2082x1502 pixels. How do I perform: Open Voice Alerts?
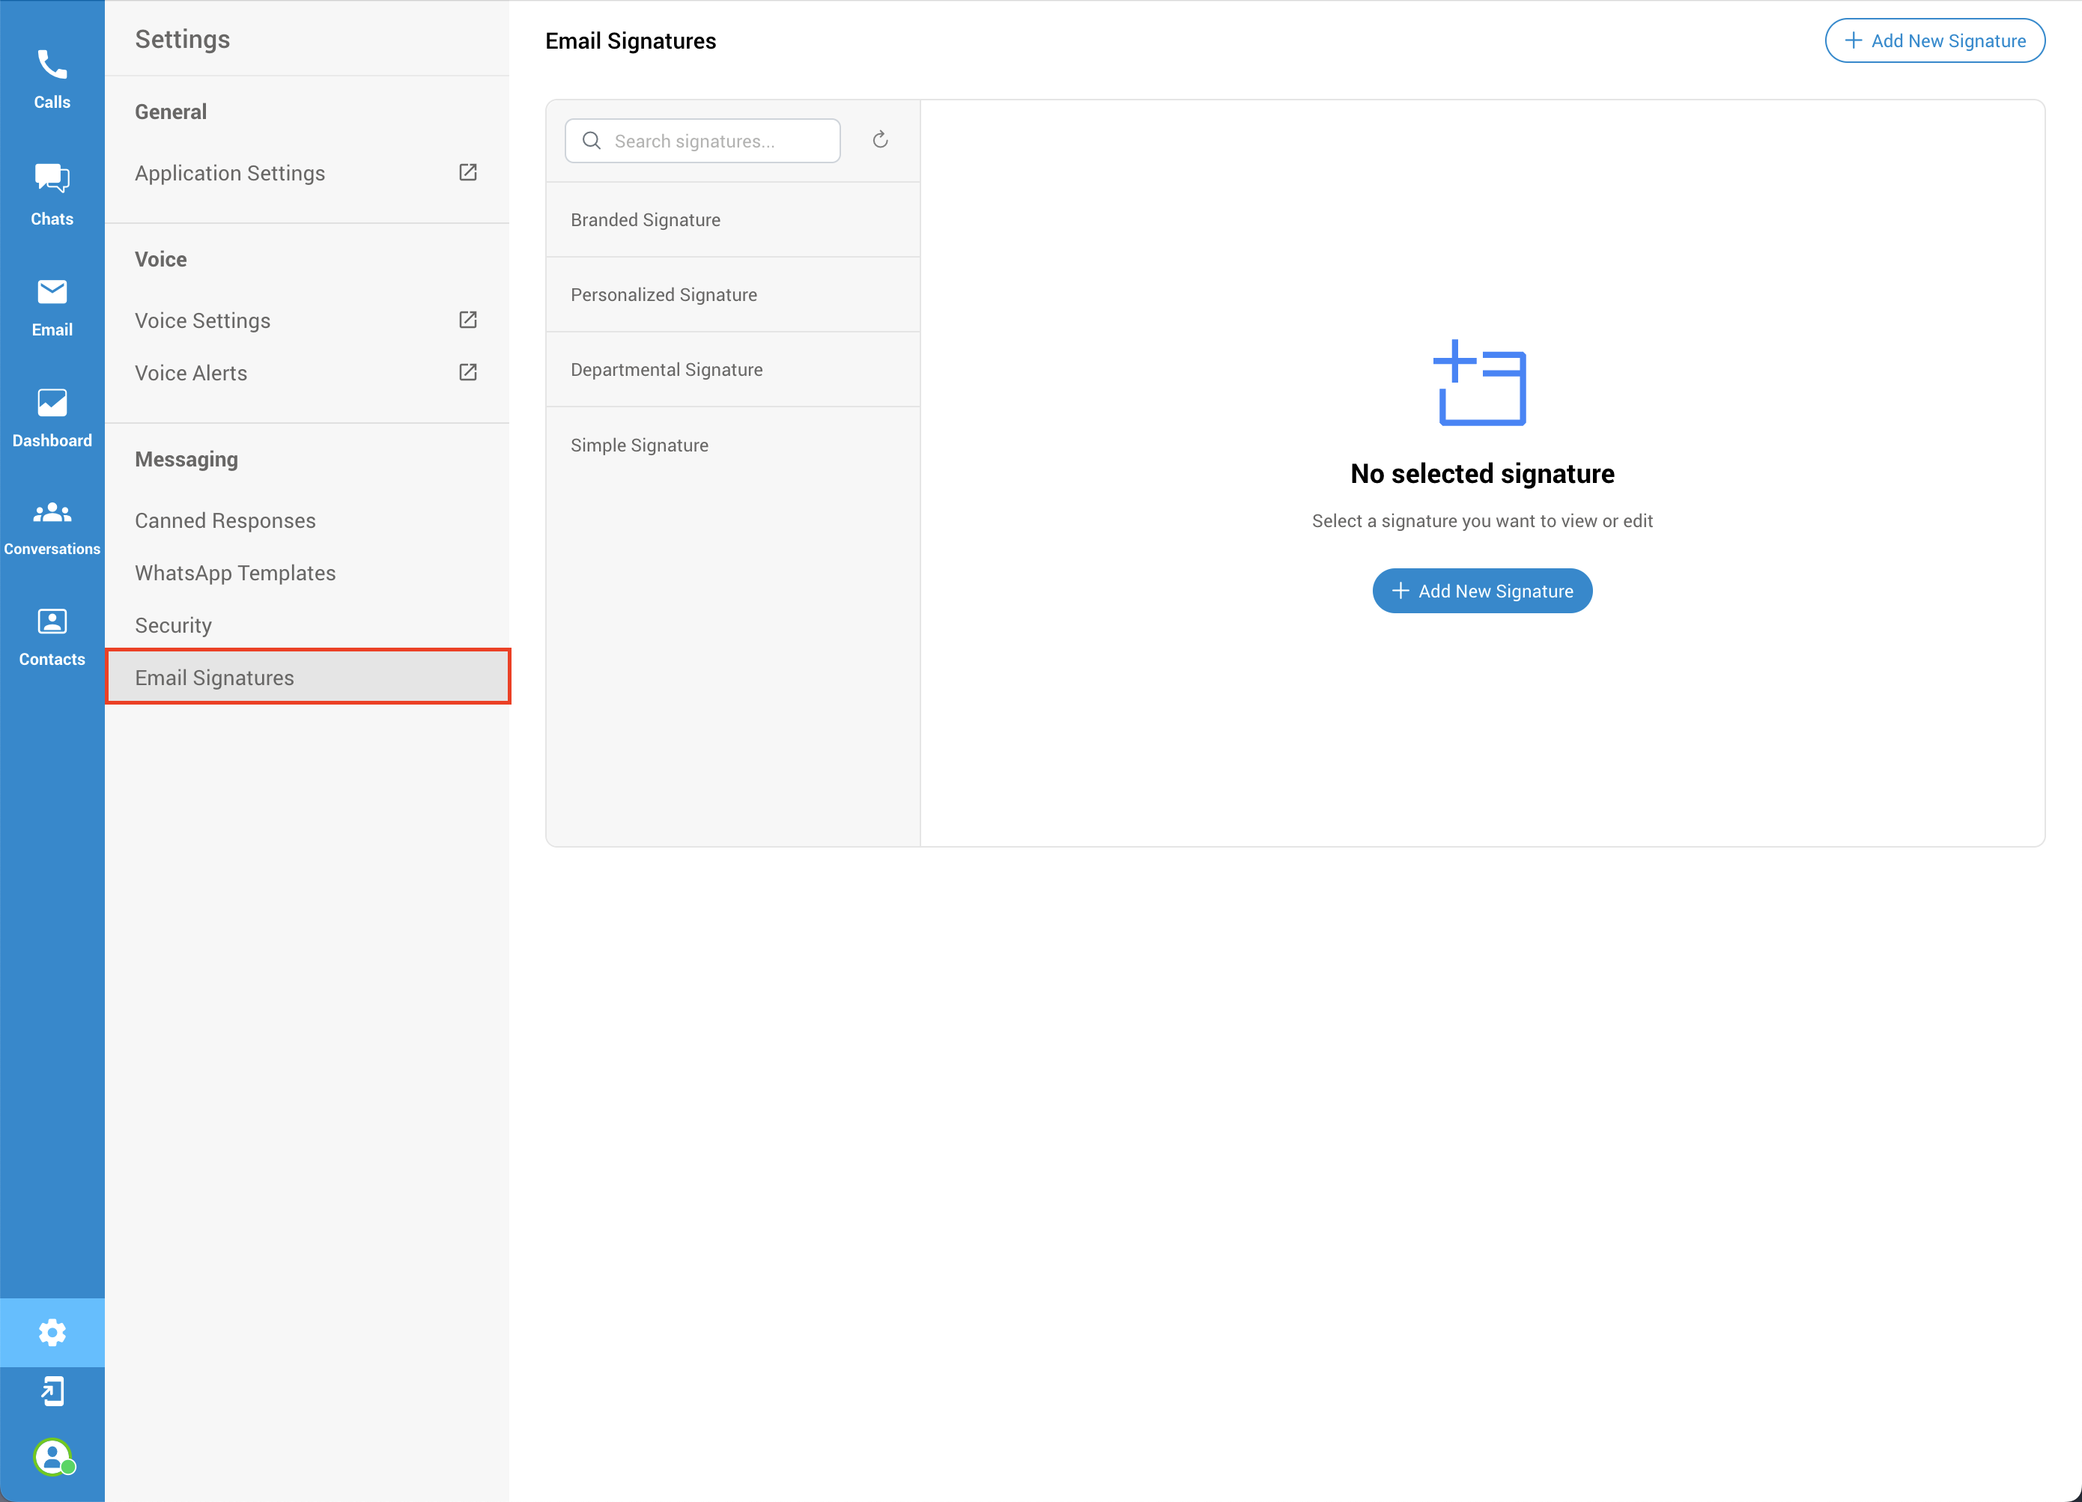(308, 373)
